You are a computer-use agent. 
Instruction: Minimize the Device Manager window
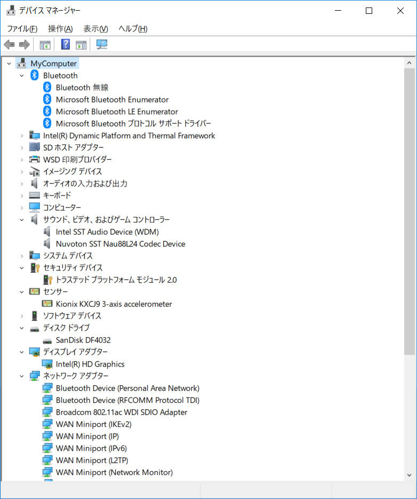tap(338, 11)
